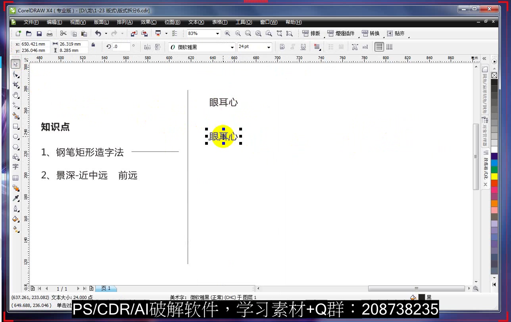Select the Eyedropper tool
511x322 pixels.
click(x=16, y=198)
